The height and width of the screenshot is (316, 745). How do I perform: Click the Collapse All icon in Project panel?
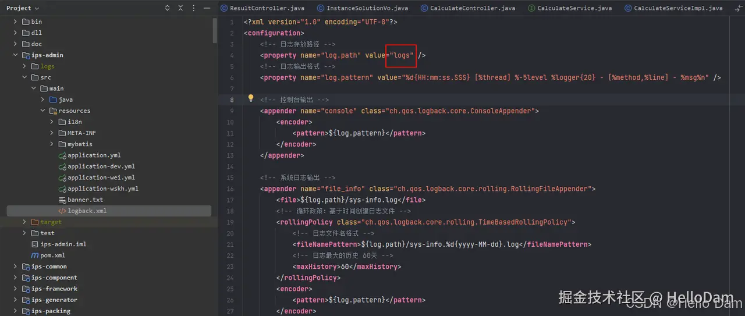[x=181, y=8]
